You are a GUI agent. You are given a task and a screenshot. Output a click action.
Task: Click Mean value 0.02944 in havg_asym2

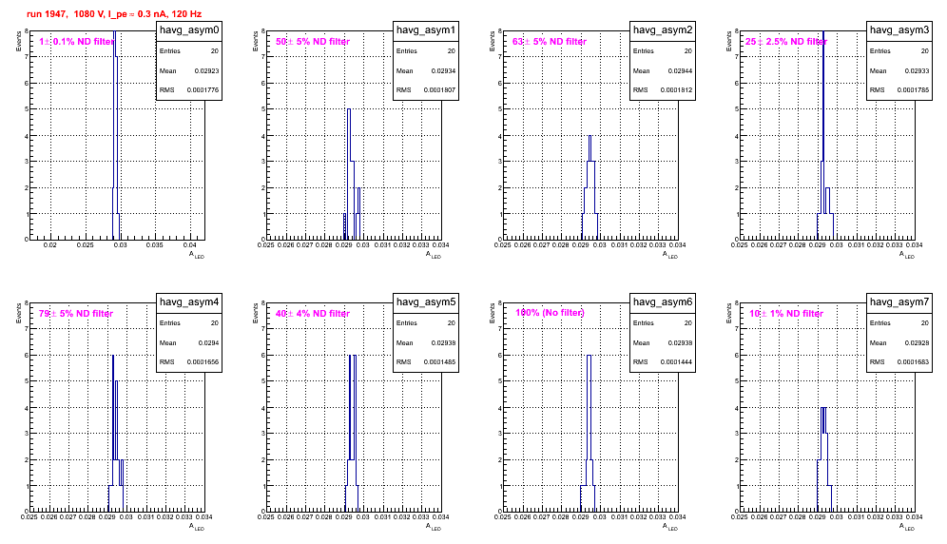680,70
